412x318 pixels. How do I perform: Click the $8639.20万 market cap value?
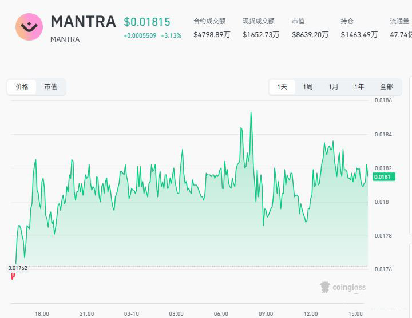tap(310, 35)
